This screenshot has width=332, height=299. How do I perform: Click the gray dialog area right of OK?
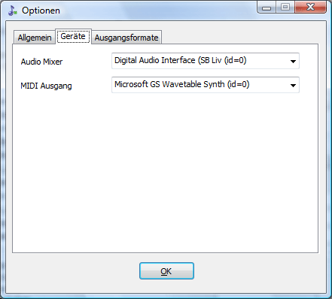pos(260,272)
